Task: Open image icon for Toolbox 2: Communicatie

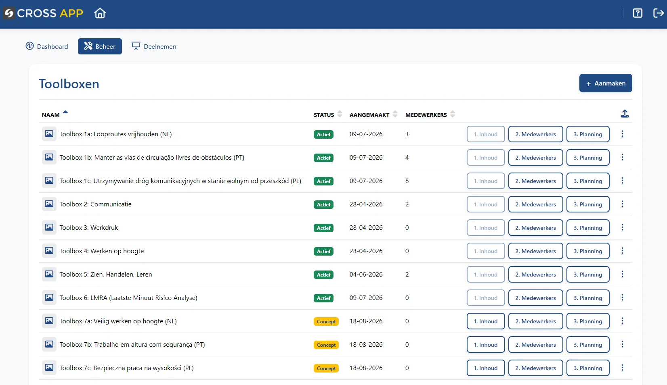Action: pyautogui.click(x=49, y=204)
